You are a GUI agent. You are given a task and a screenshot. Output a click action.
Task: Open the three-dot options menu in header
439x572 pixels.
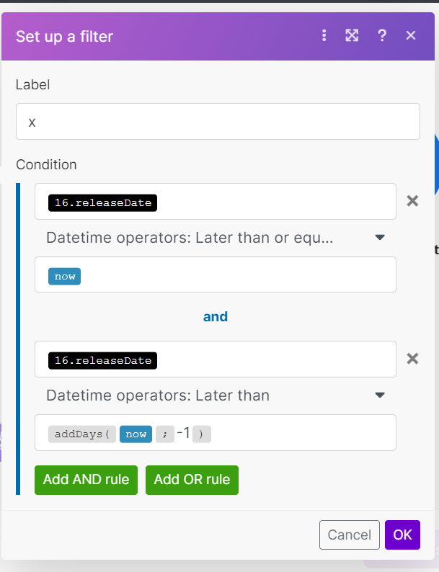(x=324, y=35)
